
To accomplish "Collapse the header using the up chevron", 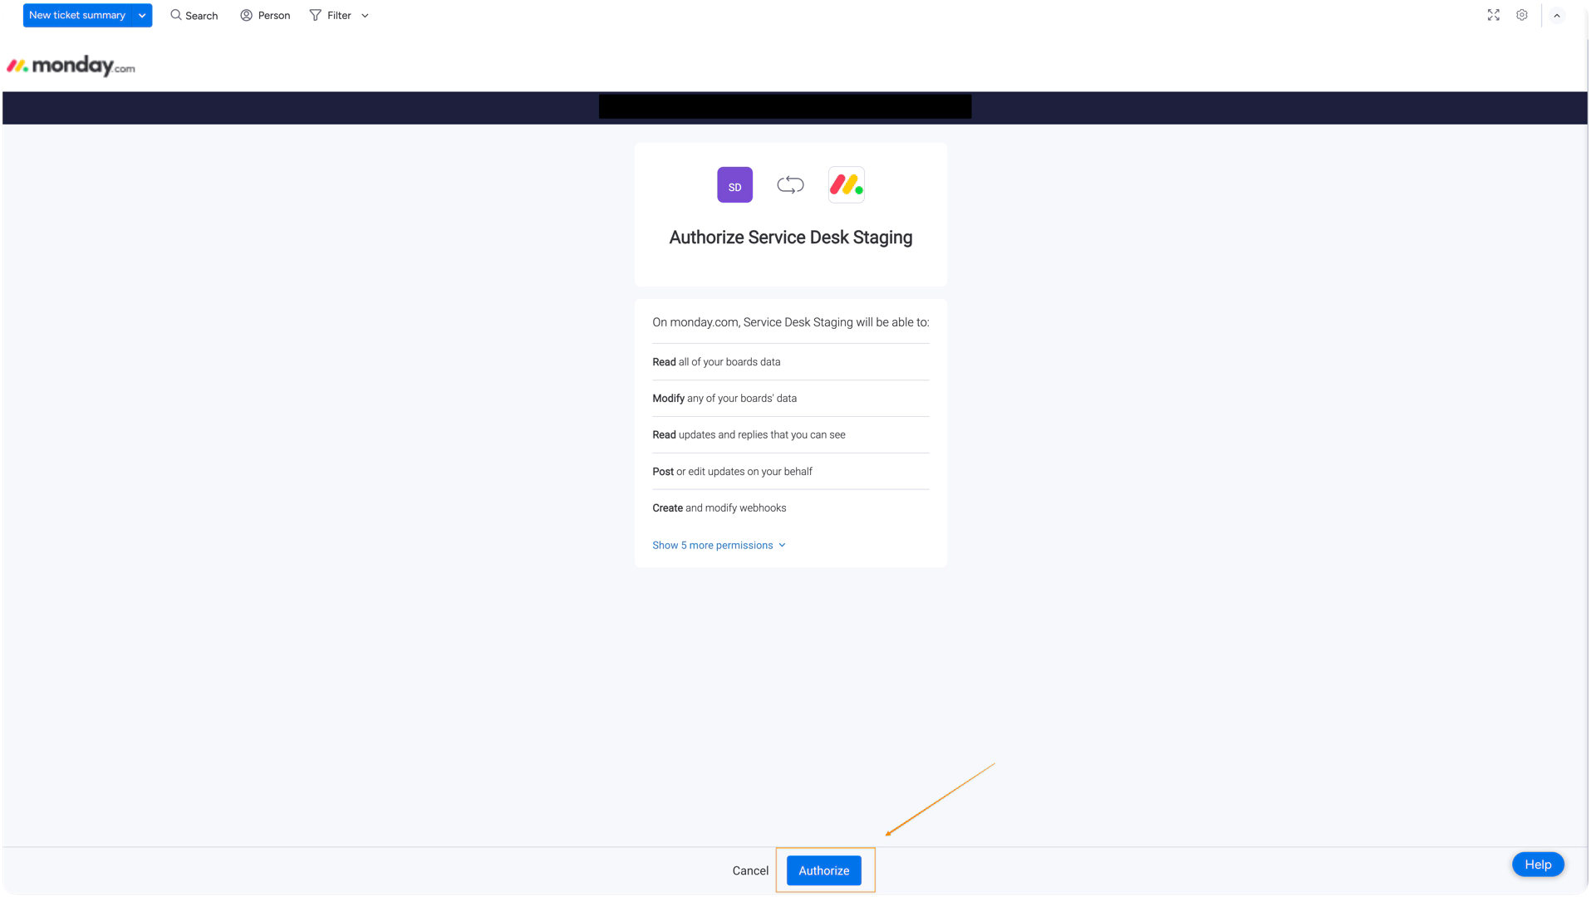I will pos(1556,16).
